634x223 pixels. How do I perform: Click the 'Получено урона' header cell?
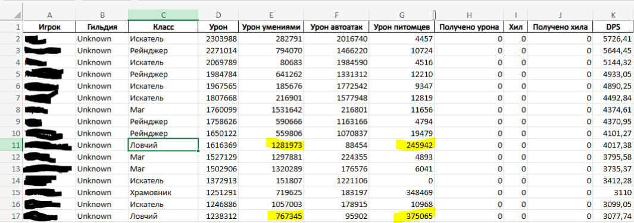click(469, 27)
